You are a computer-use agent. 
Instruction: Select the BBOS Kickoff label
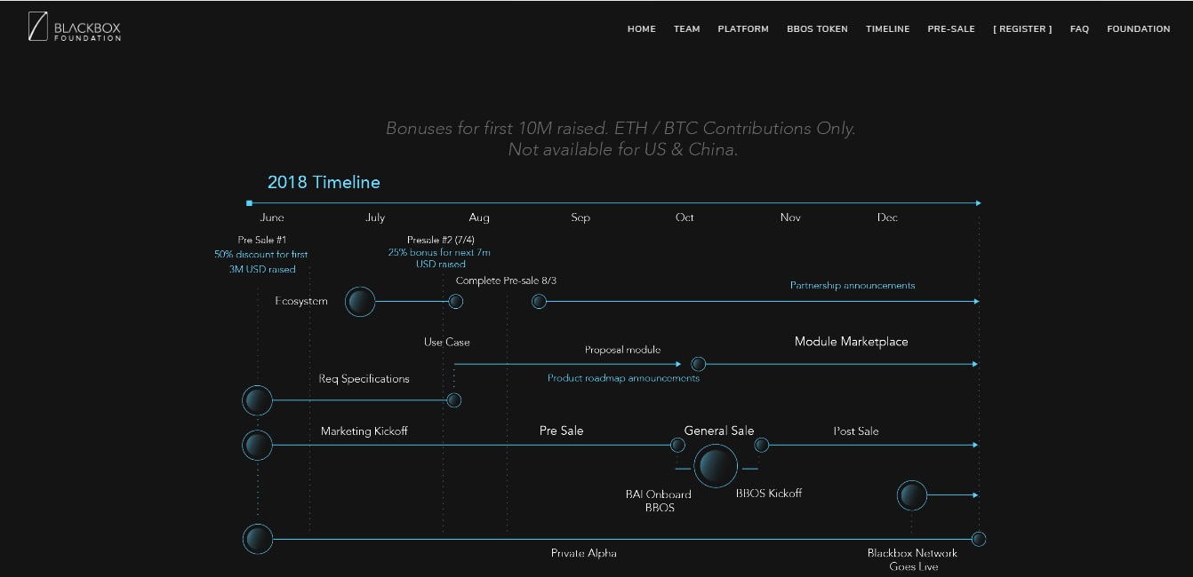click(769, 494)
